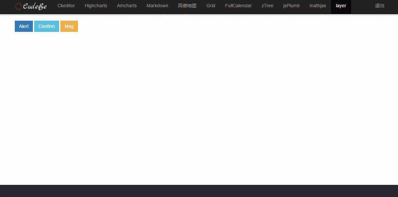Click the blue Alert button
398x197 pixels.
coord(24,26)
